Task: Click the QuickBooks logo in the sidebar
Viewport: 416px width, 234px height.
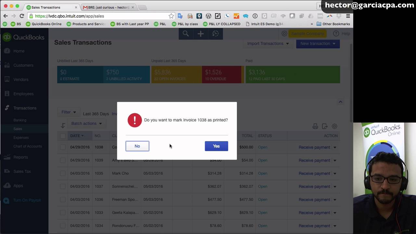Action: [23, 37]
